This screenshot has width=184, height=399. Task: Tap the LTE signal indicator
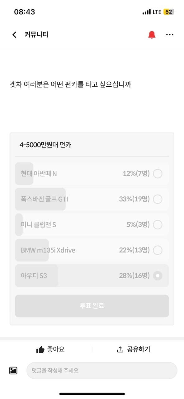coord(153,12)
